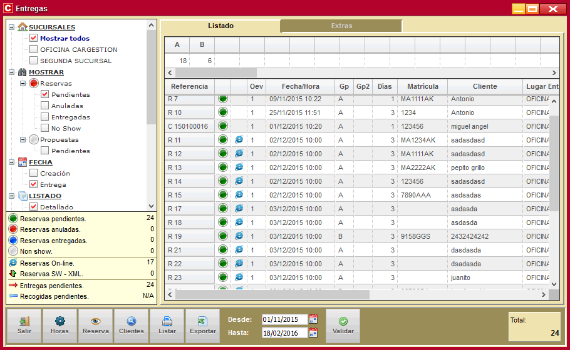Collapse the Propuestas tree node
Image resolution: width=570 pixels, height=350 pixels.
[x=23, y=139]
